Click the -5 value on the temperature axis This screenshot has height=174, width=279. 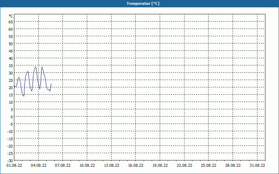click(11, 124)
